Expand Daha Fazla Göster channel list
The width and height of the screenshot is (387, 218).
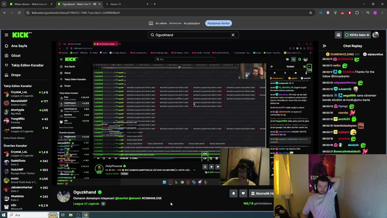(x=14, y=138)
